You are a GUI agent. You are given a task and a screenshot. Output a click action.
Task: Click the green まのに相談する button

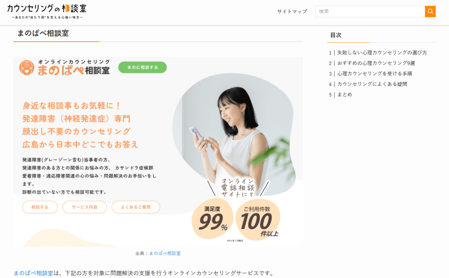(143, 67)
